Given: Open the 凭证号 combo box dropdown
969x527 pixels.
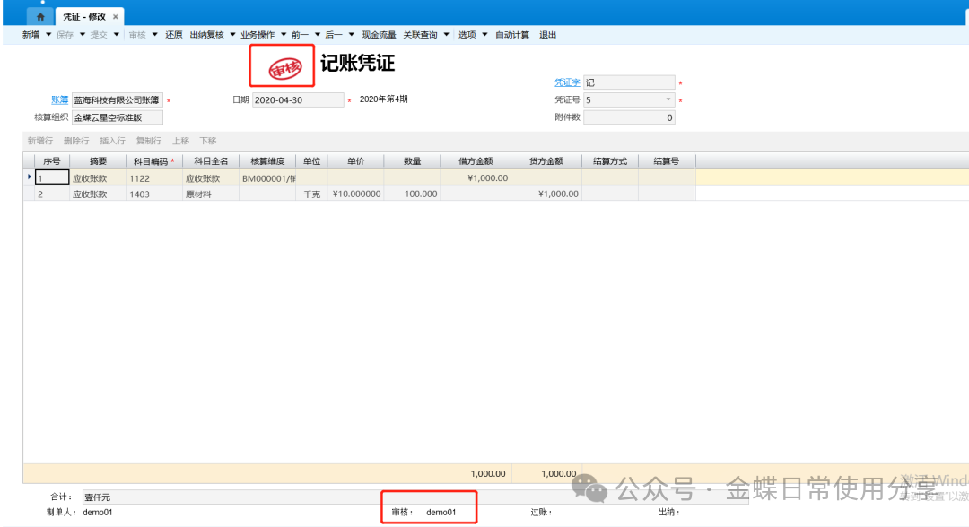Looking at the screenshot, I should coord(668,100).
